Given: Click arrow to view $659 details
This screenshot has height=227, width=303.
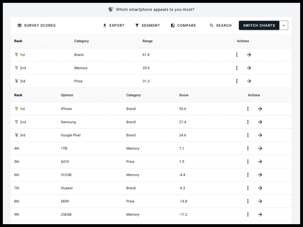Looking at the screenshot, I should 260,201.
